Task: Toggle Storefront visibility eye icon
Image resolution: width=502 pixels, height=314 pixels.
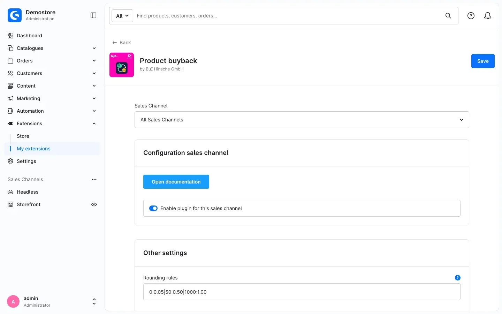Action: pos(94,204)
